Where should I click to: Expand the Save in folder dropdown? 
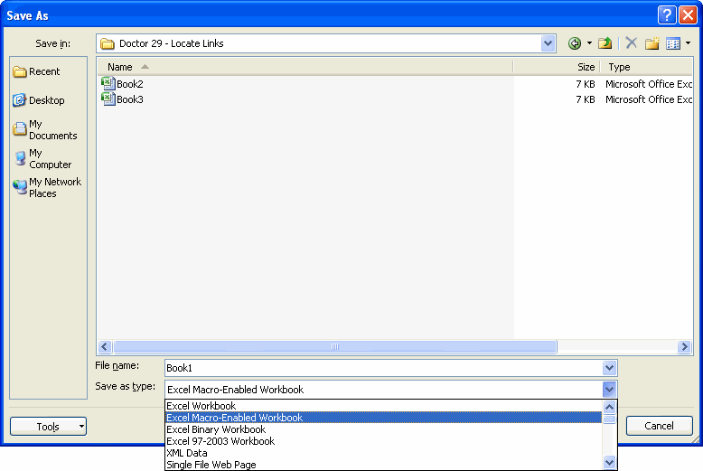[x=548, y=43]
